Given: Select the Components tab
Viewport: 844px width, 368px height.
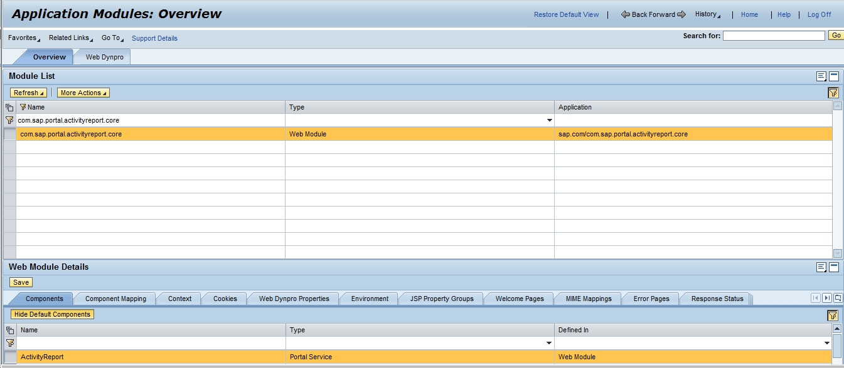Looking at the screenshot, I should (x=45, y=299).
